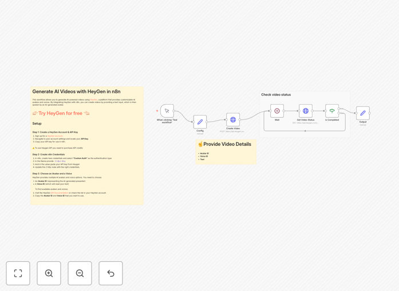This screenshot has width=399, height=291.
Task: Click the Generate AI Videos with HeyGen heading
Action: (76, 91)
